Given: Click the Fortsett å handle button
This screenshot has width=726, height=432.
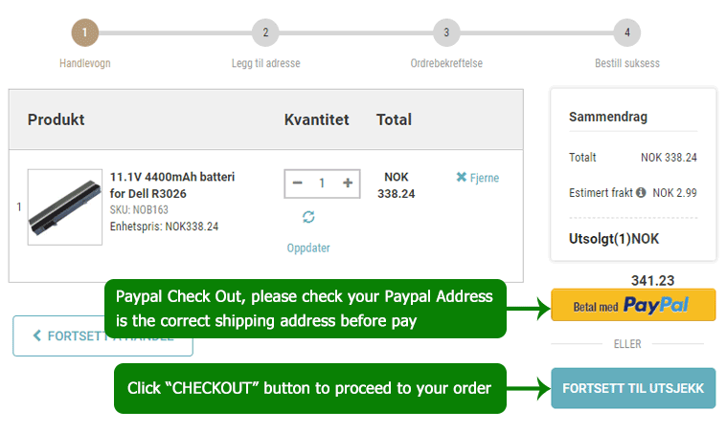Looking at the screenshot, I should pos(57,336).
